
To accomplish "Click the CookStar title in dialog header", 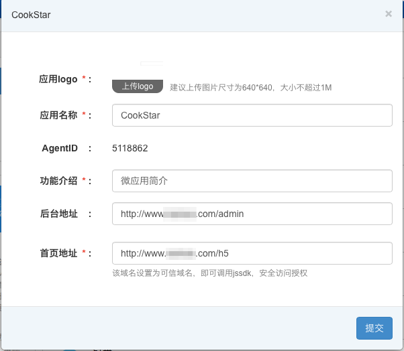I will coord(31,15).
